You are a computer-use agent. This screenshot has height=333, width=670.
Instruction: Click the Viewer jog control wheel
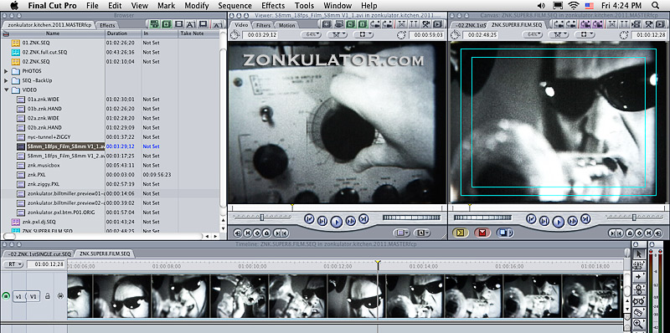pos(411,218)
